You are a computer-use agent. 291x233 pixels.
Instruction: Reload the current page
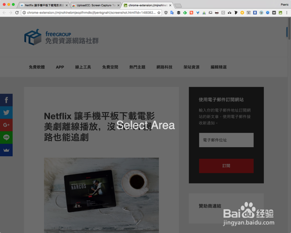17,13
